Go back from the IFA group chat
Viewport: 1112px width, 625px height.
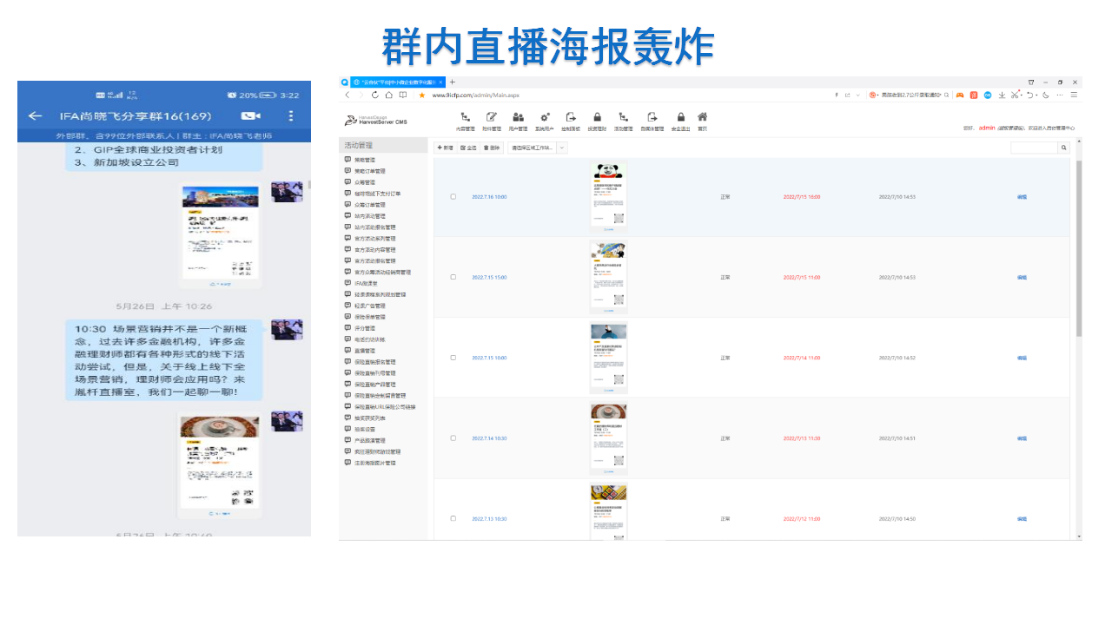(x=35, y=115)
